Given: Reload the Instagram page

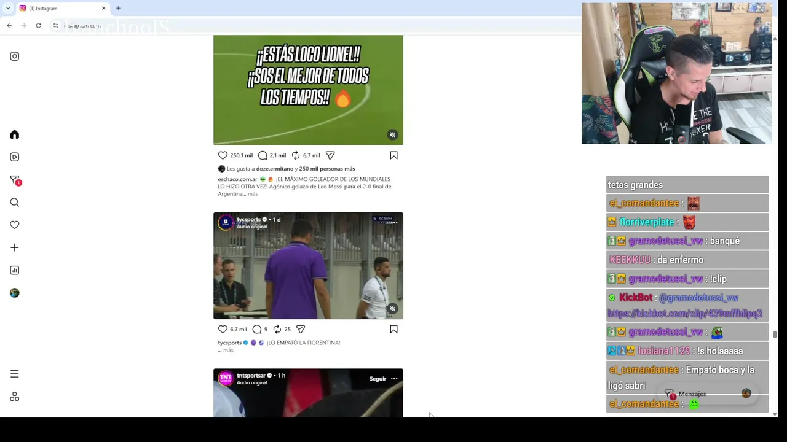Looking at the screenshot, I should (38, 25).
